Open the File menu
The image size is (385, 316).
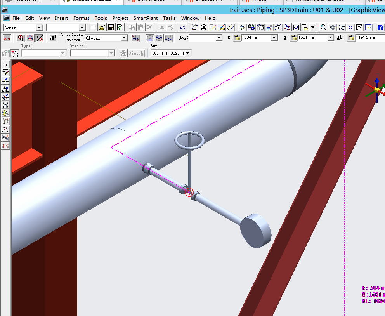(16, 18)
